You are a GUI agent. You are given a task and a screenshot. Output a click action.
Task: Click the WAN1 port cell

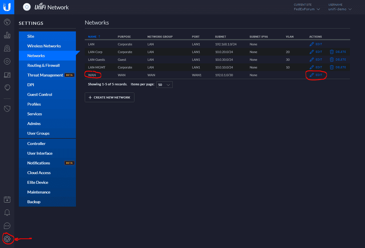pos(197,75)
